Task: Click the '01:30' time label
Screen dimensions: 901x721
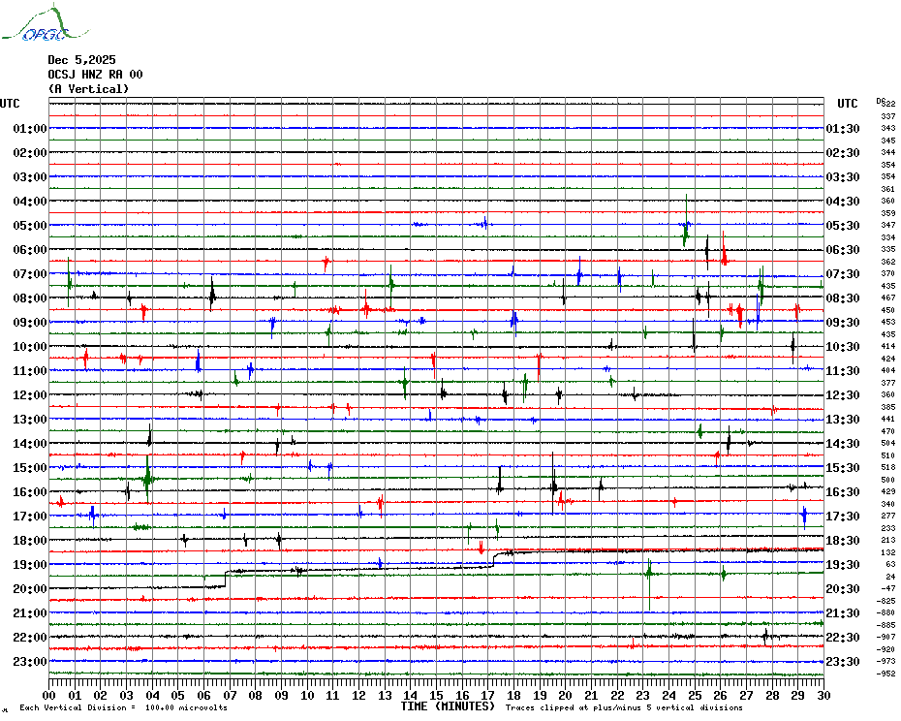Action: (843, 128)
